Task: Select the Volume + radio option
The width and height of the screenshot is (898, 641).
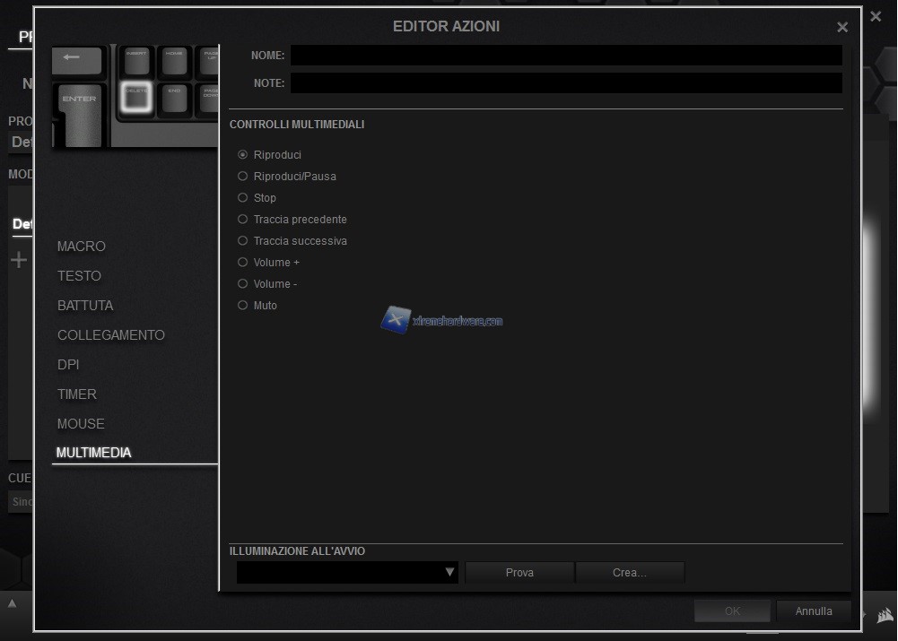Action: [x=242, y=263]
